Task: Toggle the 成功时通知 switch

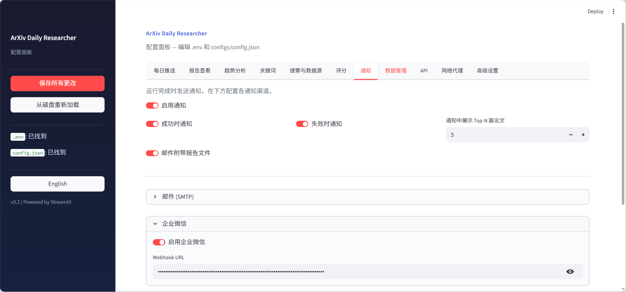Action: point(152,124)
